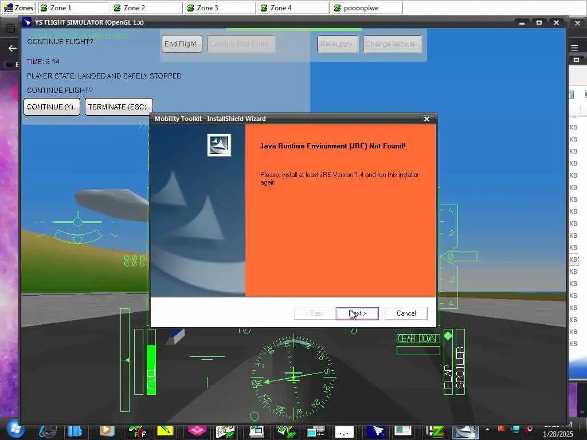
Task: Open the hamburger menu in background window
Action: (574, 48)
